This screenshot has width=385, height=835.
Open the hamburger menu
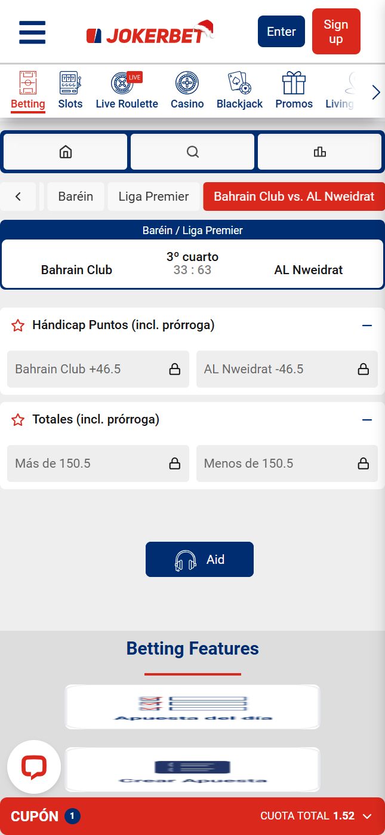coord(32,32)
